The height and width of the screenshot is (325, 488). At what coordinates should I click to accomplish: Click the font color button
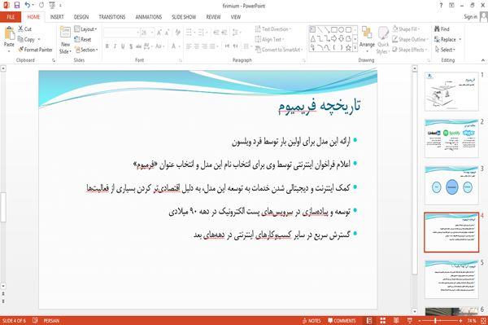click(174, 46)
